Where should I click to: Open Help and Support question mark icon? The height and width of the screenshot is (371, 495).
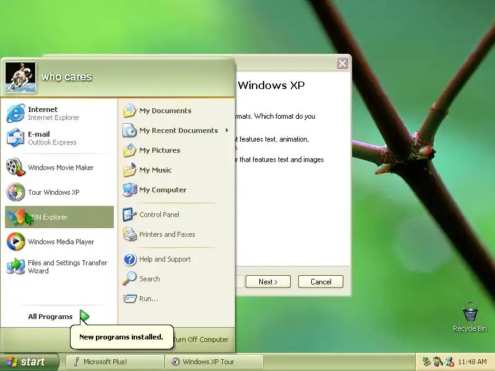coord(129,259)
